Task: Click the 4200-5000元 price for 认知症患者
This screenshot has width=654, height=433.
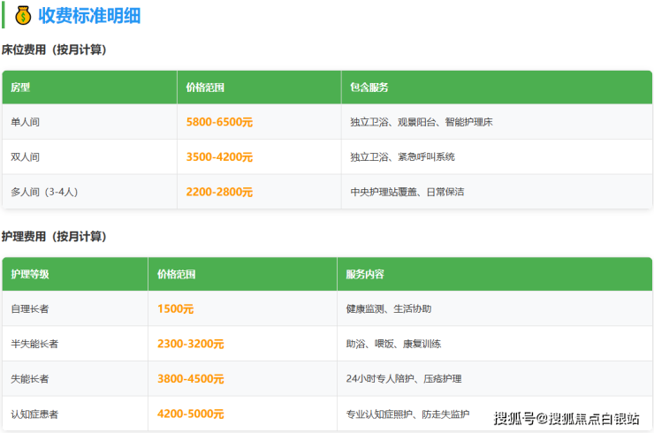Action: tap(190, 414)
